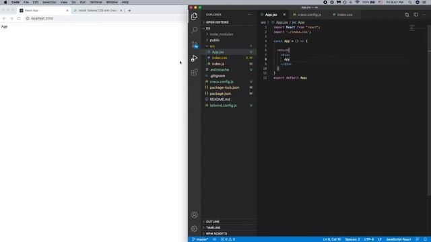The image size is (431, 242).
Task: Open the File menu
Action: click(26, 2)
